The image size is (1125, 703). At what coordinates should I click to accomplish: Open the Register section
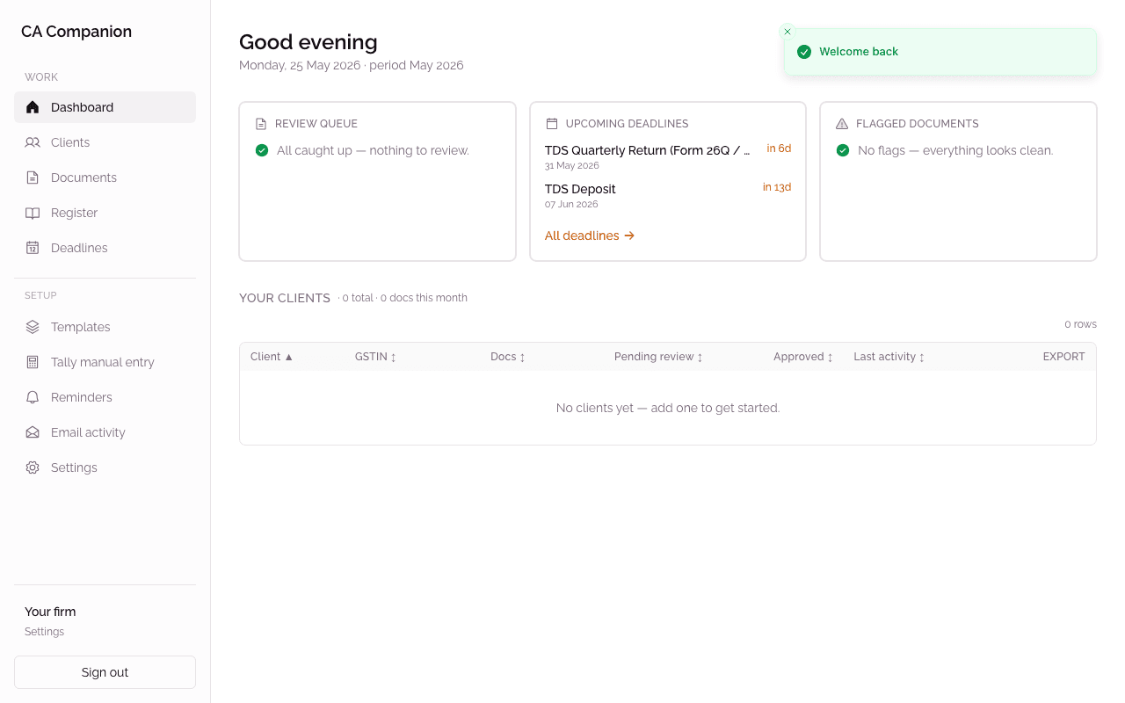click(x=105, y=213)
